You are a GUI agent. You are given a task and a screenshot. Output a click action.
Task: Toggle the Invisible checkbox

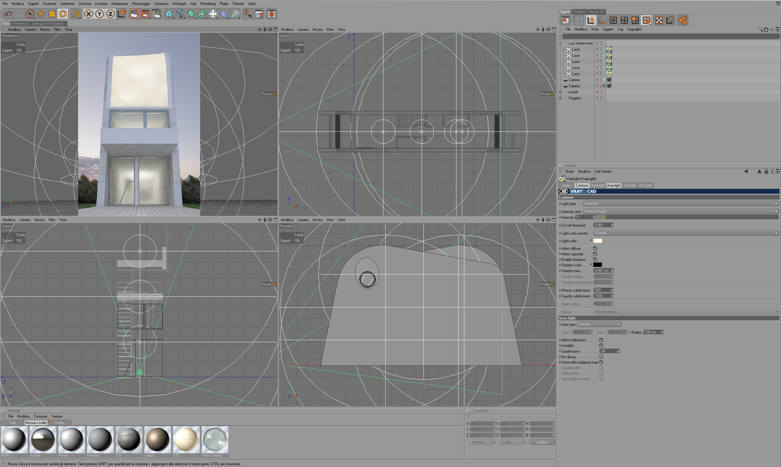click(601, 346)
